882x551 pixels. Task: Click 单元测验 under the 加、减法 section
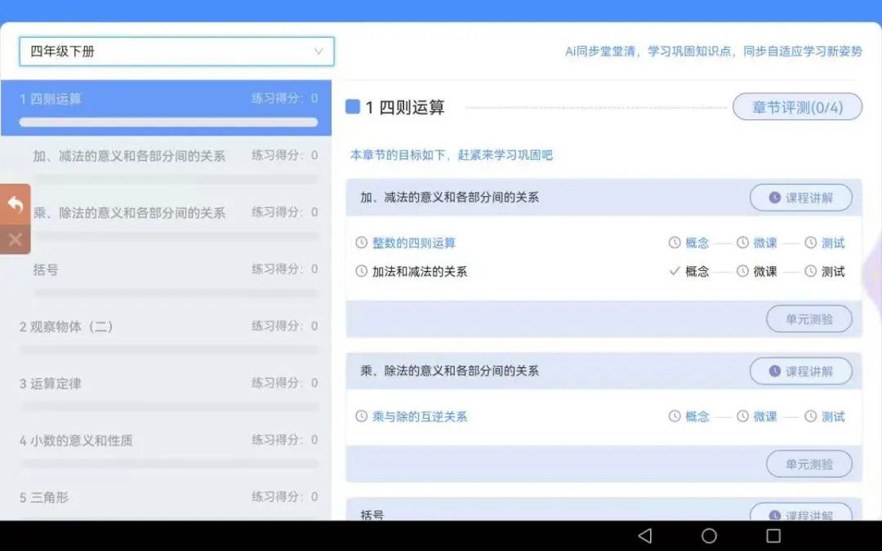pyautogui.click(x=808, y=319)
